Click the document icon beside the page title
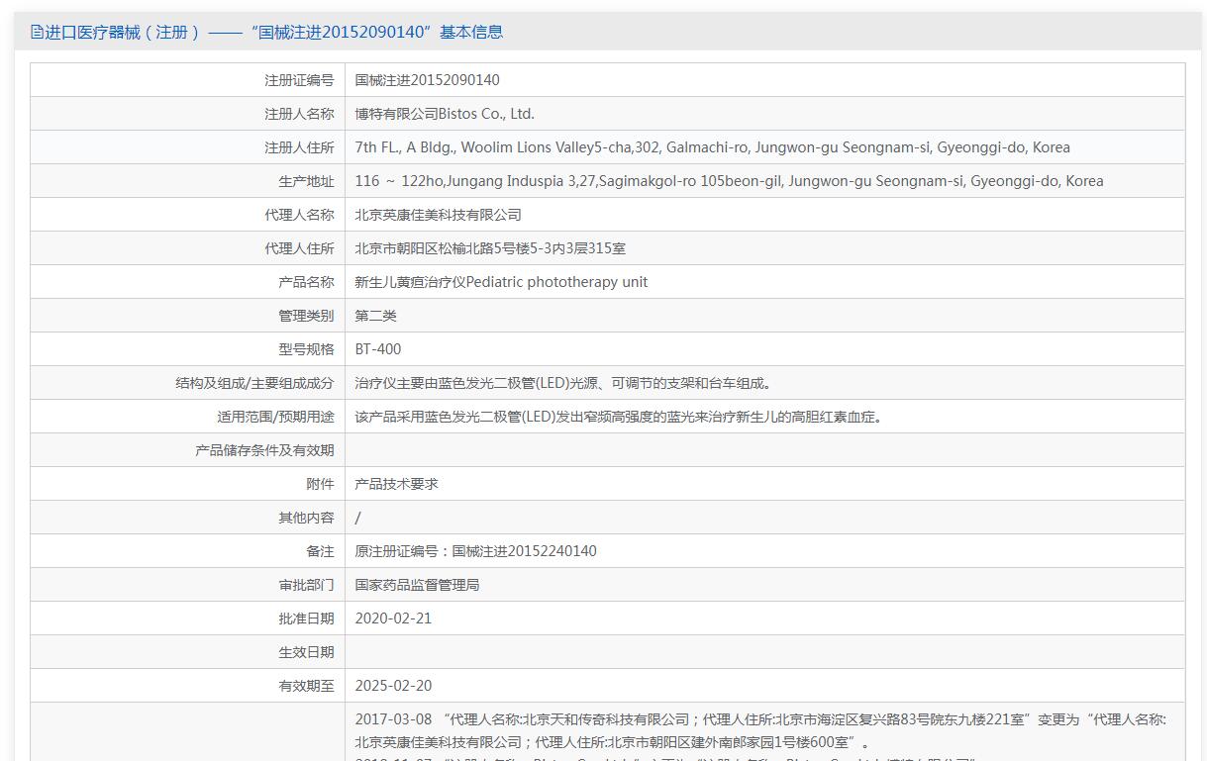This screenshot has width=1207, height=761. point(37,32)
